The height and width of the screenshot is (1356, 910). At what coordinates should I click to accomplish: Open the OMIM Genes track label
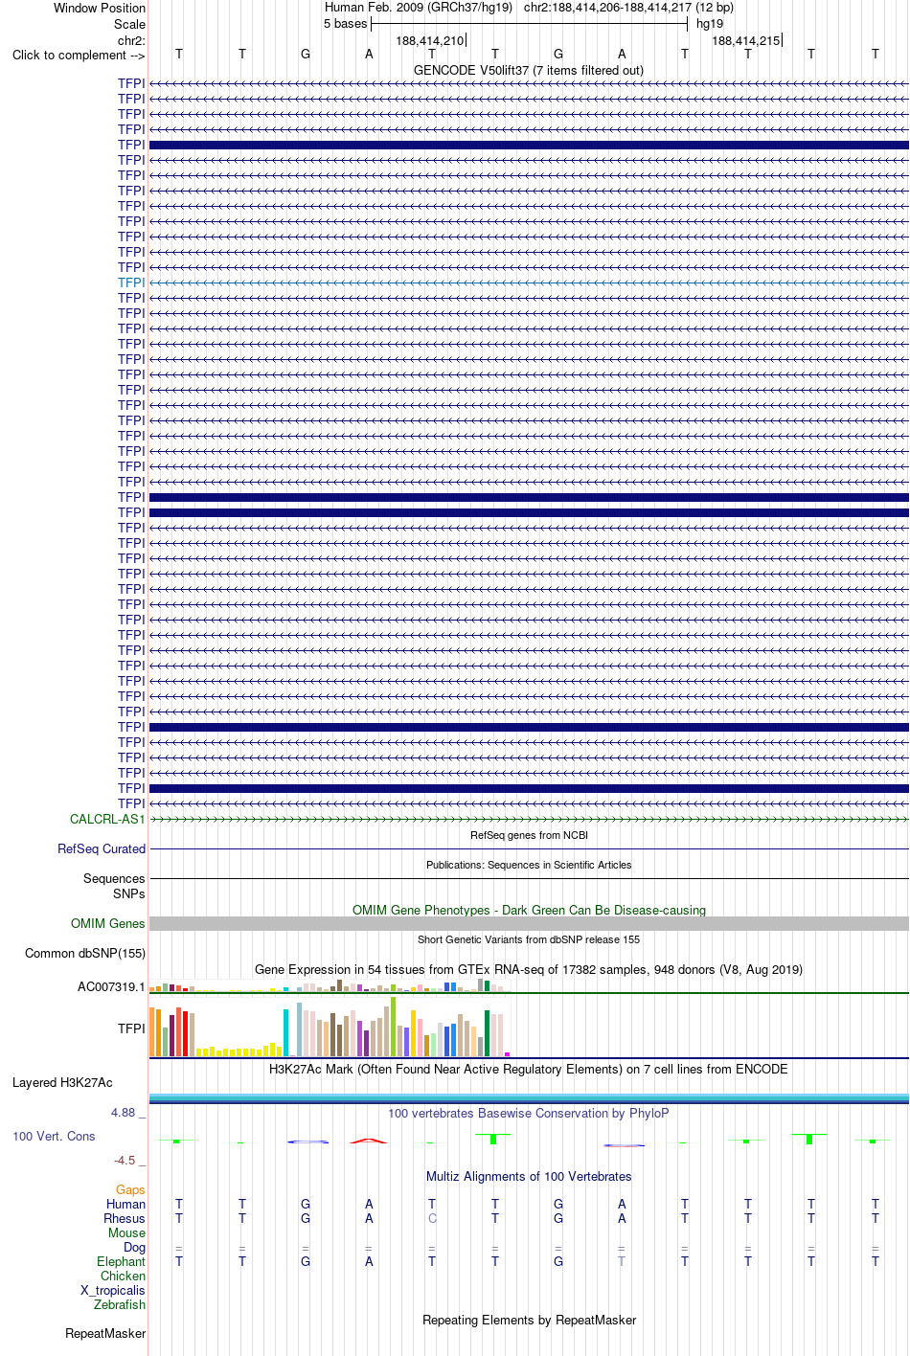click(x=108, y=923)
